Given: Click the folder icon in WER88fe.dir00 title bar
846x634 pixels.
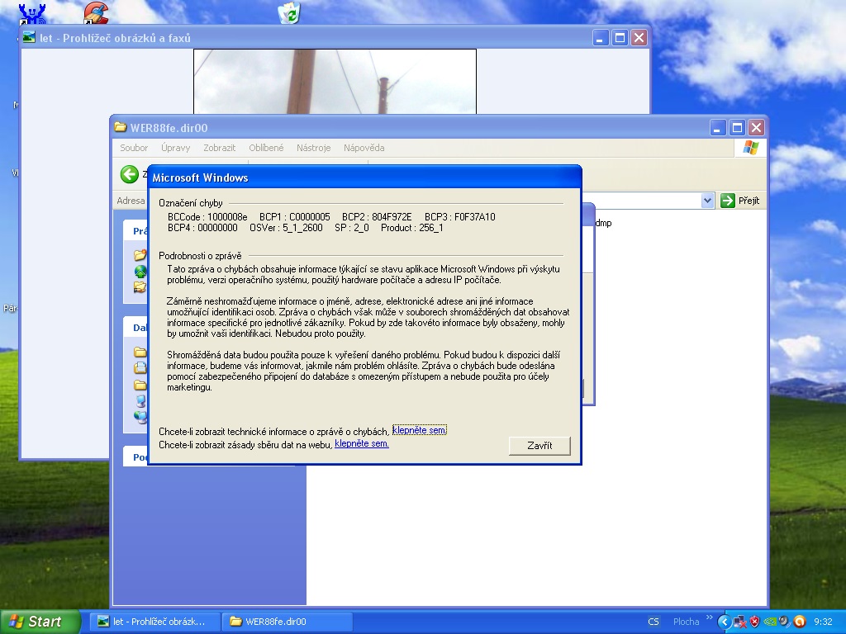Looking at the screenshot, I should pyautogui.click(x=121, y=127).
